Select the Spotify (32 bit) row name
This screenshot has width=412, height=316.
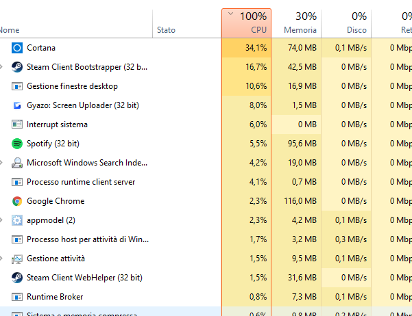coord(53,144)
